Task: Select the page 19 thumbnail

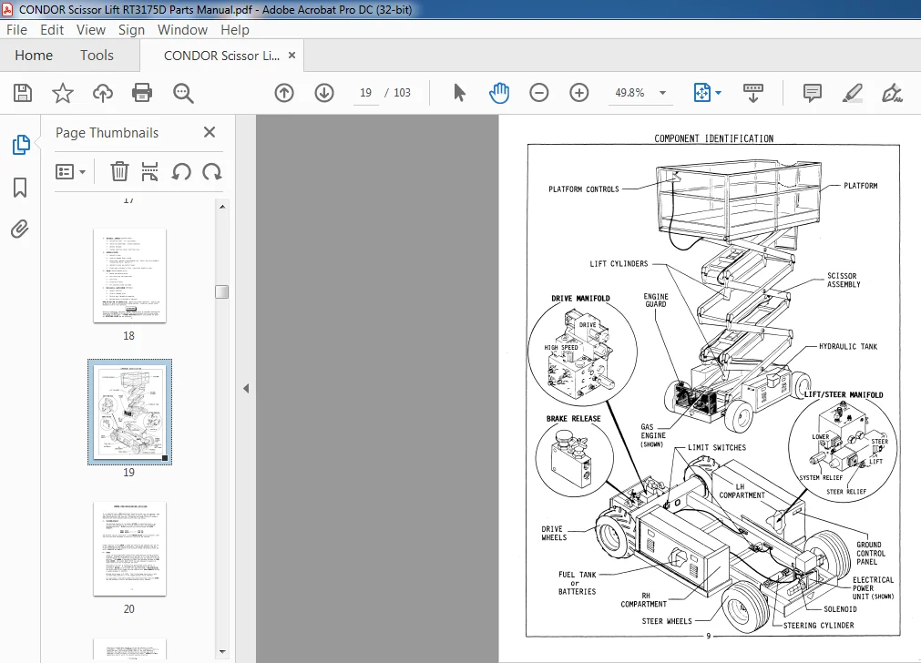Action: pos(129,413)
